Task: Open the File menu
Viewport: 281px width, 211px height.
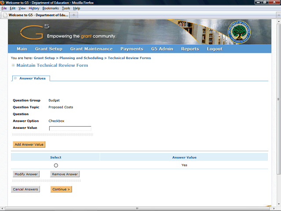Action: 4,8
